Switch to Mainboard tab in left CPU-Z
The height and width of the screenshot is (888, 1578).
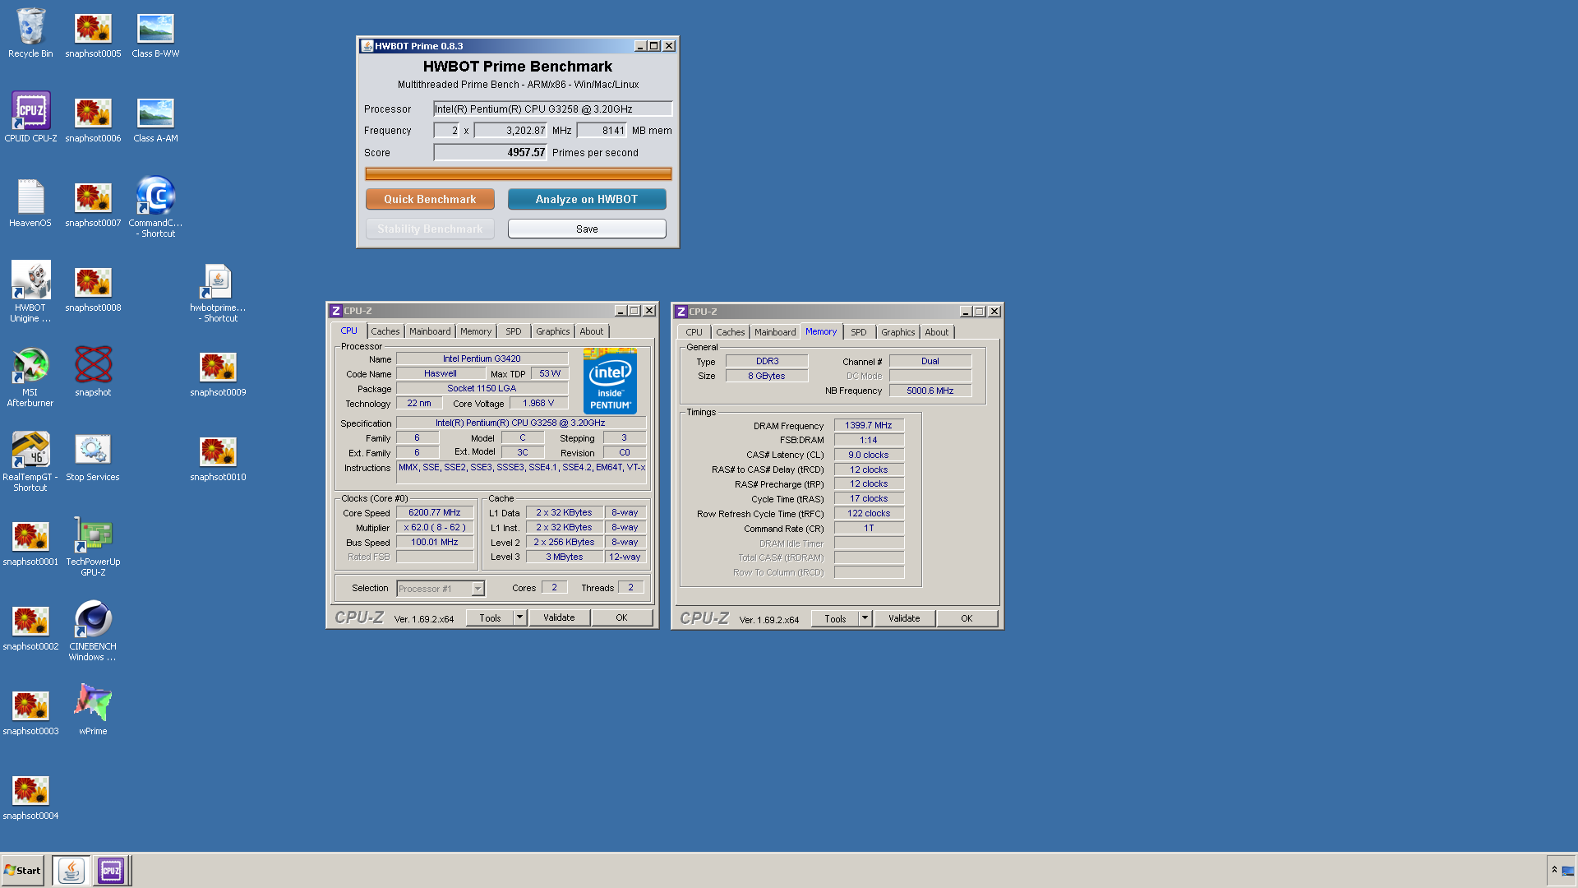click(430, 331)
